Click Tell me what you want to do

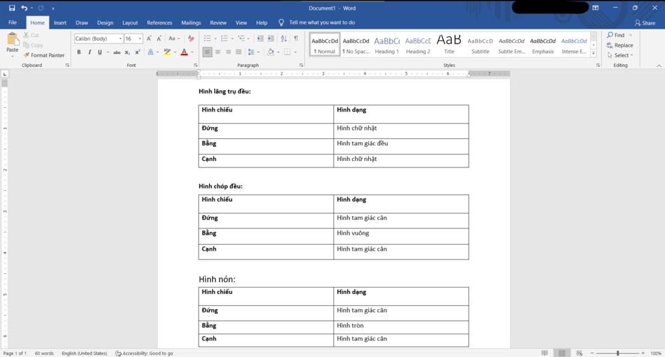tap(322, 23)
